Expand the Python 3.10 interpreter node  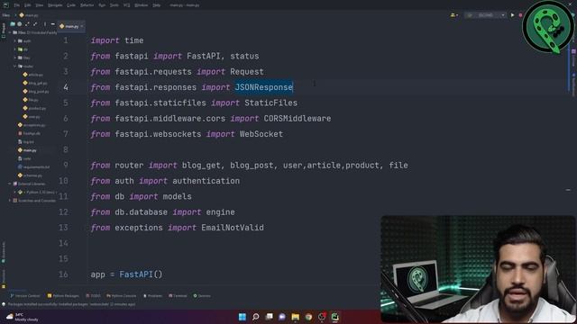click(15, 192)
